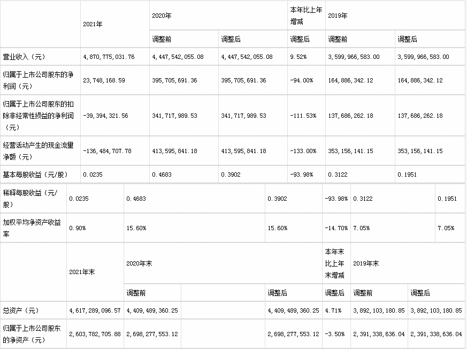Select total assets value 4,617,289,096.57
This screenshot has height=349, width=467.
[95, 310]
